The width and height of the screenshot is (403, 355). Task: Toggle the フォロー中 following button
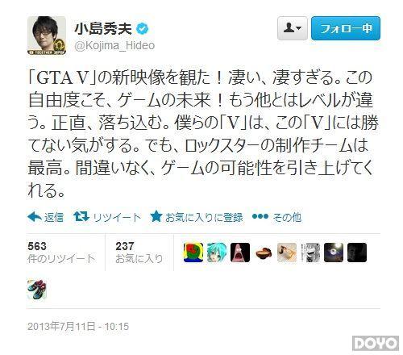346,28
